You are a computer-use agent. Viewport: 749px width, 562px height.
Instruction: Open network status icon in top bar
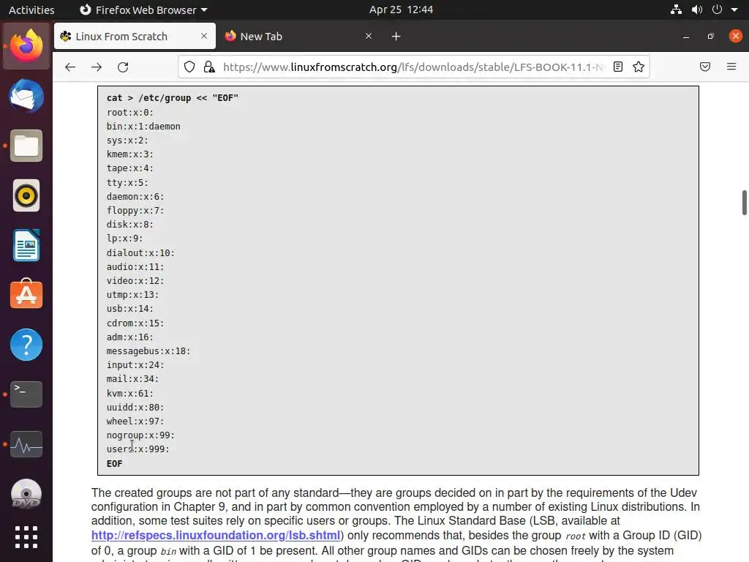pos(676,10)
